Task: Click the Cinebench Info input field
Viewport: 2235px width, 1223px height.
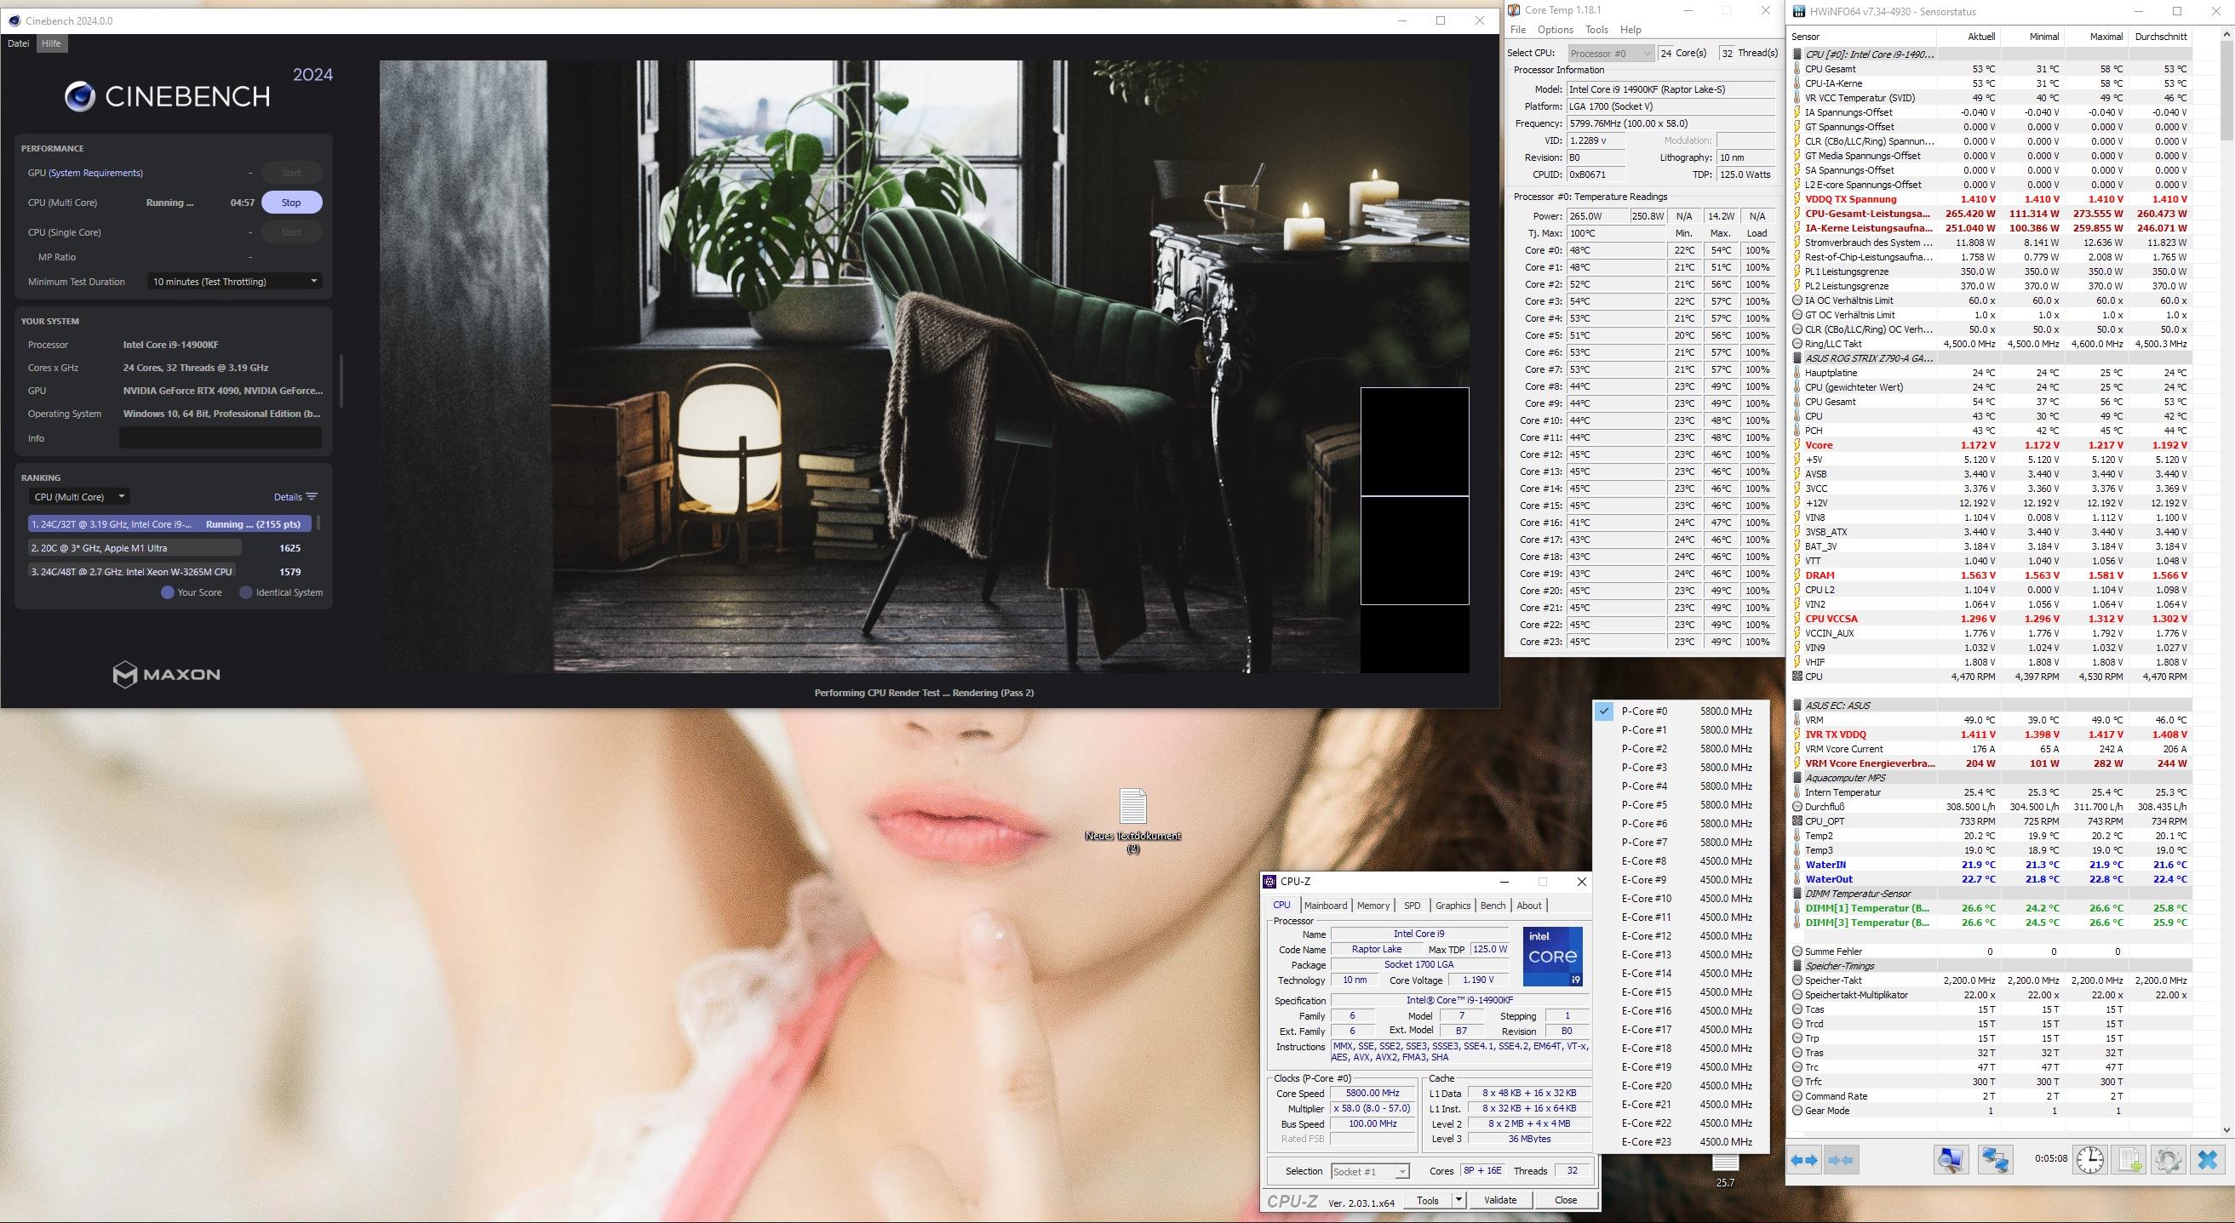Action: (x=220, y=439)
